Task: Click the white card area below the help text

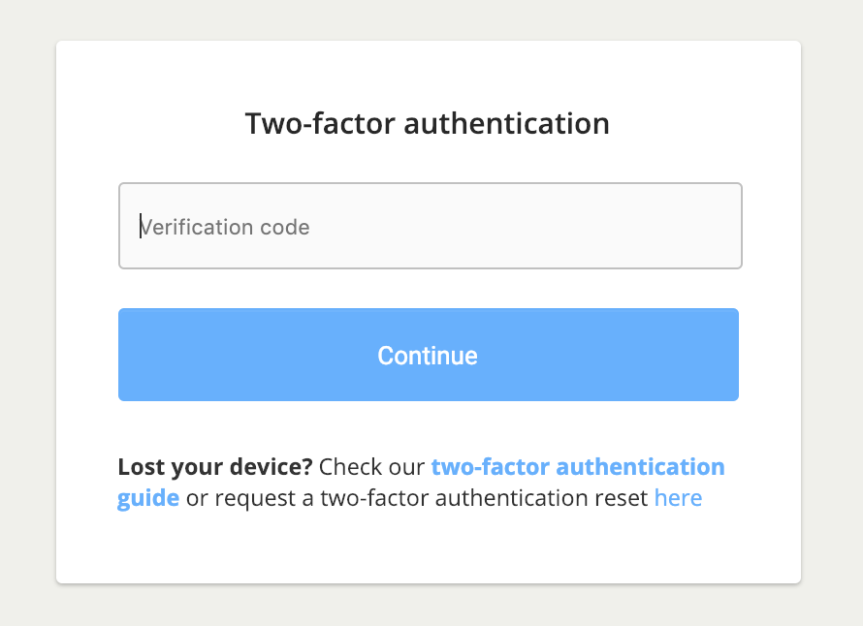Action: click(429, 548)
